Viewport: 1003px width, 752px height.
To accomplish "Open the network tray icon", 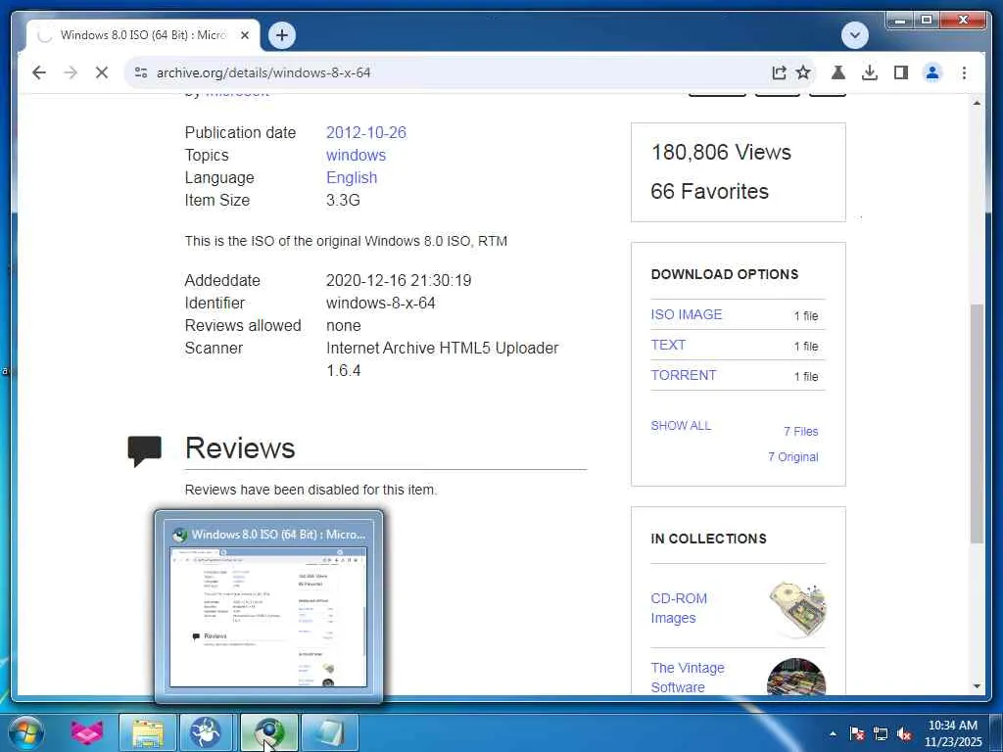I will coord(881,733).
